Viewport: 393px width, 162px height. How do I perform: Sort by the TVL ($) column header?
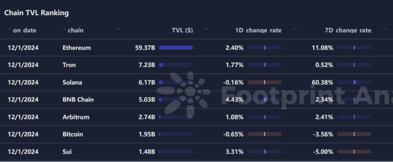pos(182,30)
